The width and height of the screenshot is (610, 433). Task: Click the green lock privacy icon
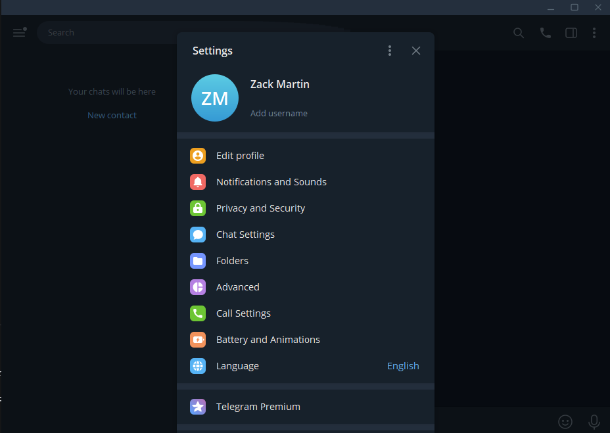[198, 208]
